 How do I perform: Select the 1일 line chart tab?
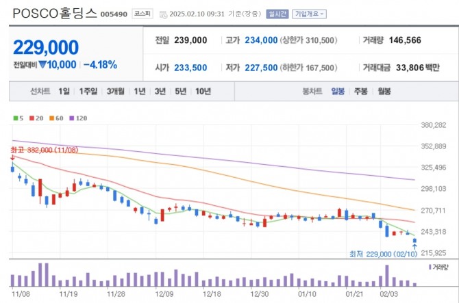tap(64, 91)
